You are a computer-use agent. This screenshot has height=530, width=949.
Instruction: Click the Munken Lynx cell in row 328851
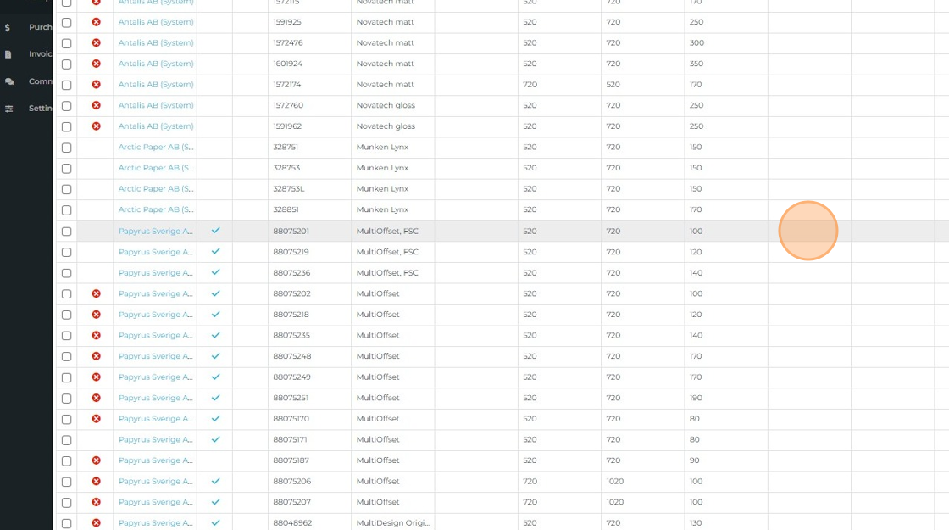click(x=382, y=209)
